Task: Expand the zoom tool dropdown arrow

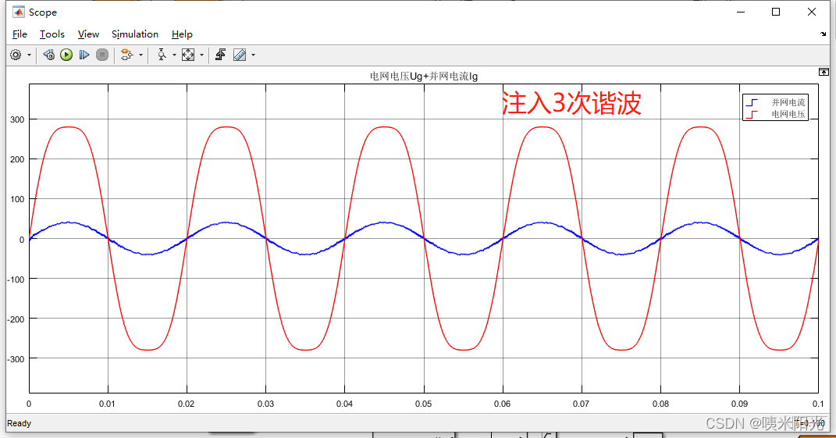Action: click(174, 55)
